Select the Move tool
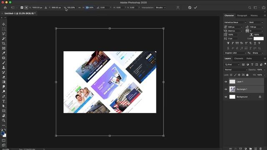The width and height of the screenshot is (267, 150). pos(4,24)
